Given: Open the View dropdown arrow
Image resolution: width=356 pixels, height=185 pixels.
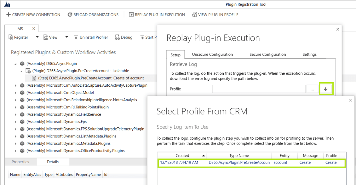Looking at the screenshot, I should pyautogui.click(x=66, y=37).
